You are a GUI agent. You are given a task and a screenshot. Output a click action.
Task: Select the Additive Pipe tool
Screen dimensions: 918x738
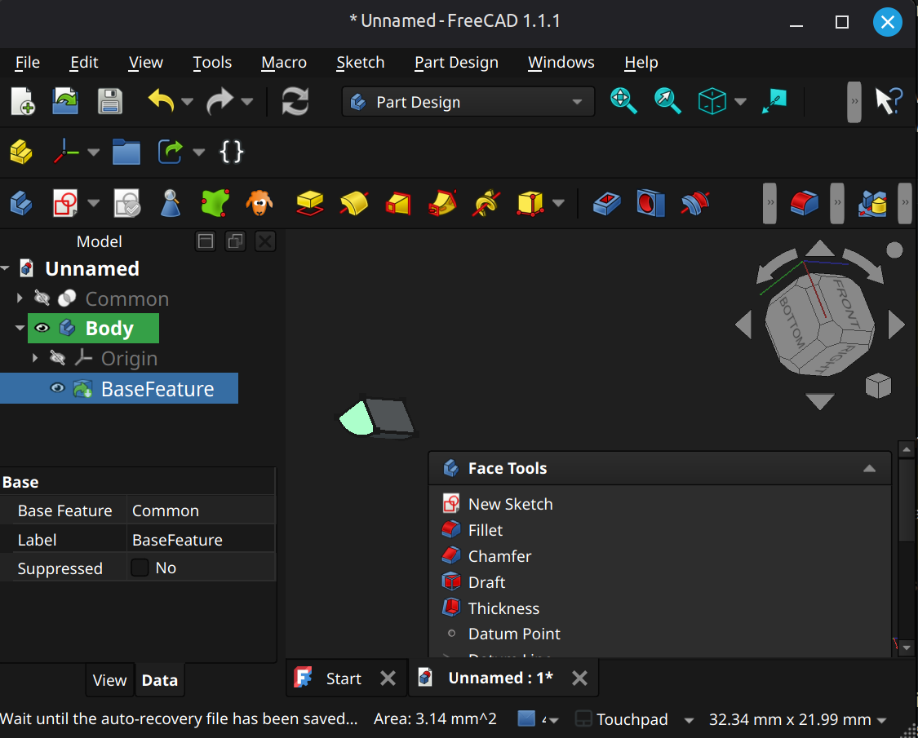(x=442, y=204)
